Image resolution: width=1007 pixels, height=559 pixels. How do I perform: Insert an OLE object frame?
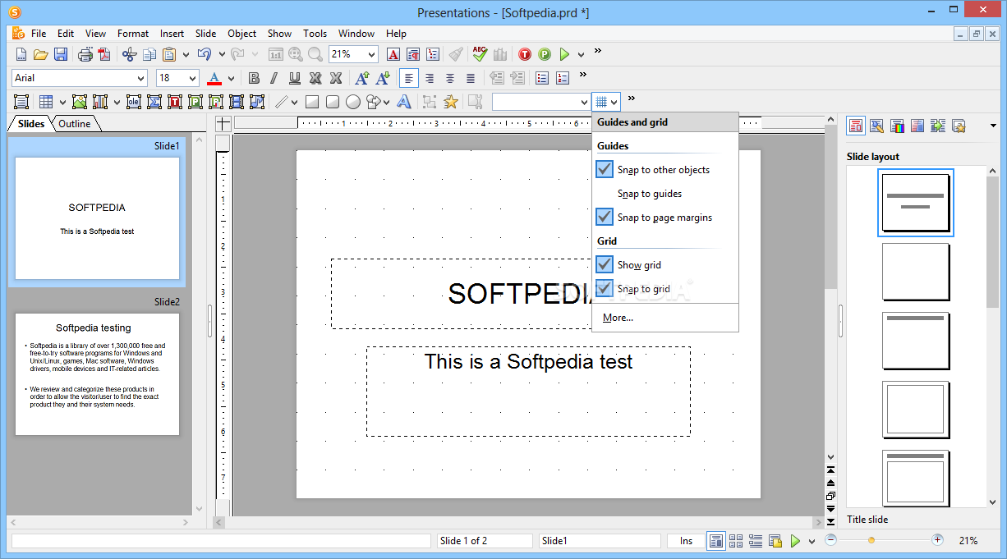(133, 102)
